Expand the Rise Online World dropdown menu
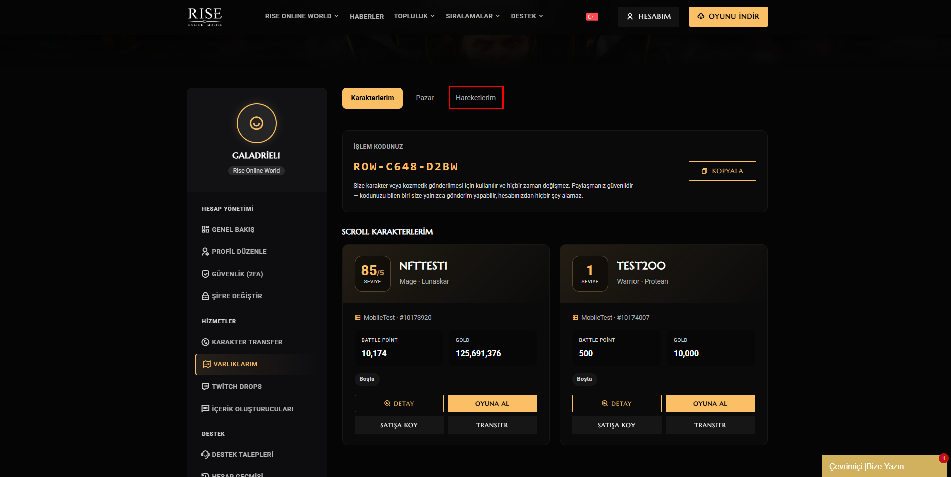The width and height of the screenshot is (951, 477). [x=302, y=16]
